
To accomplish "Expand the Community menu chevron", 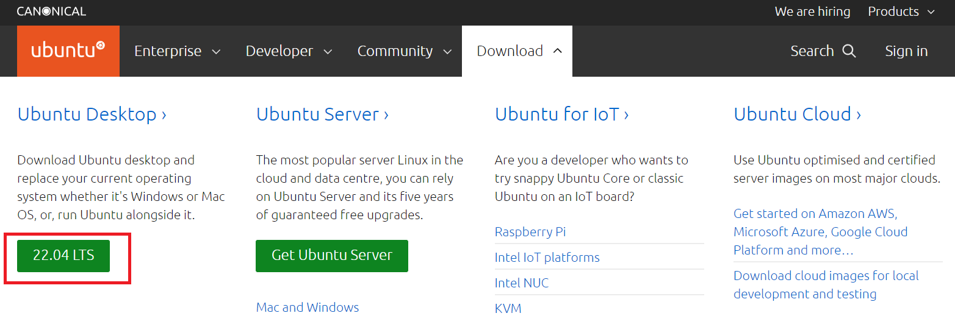I will [447, 52].
